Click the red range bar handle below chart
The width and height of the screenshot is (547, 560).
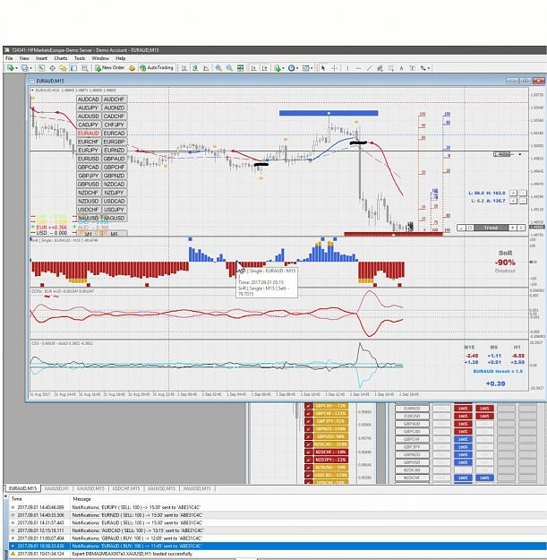coord(393,235)
